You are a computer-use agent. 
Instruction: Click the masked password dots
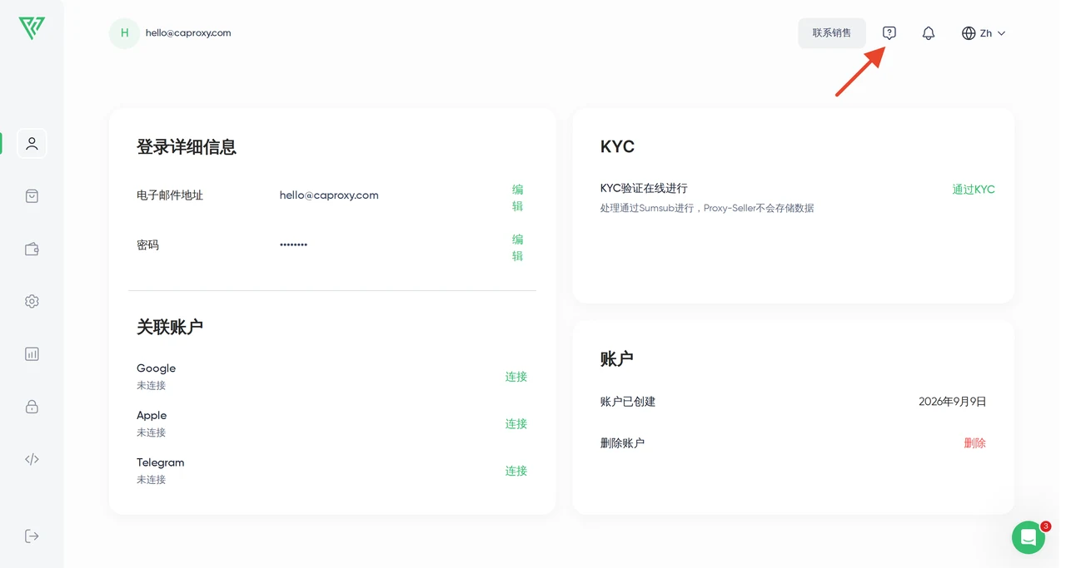[293, 245]
